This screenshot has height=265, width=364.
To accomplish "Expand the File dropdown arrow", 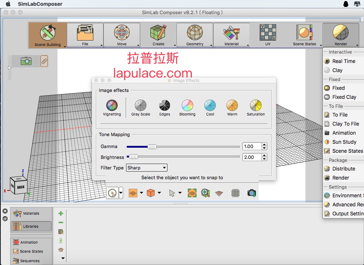I will [x=101, y=45].
